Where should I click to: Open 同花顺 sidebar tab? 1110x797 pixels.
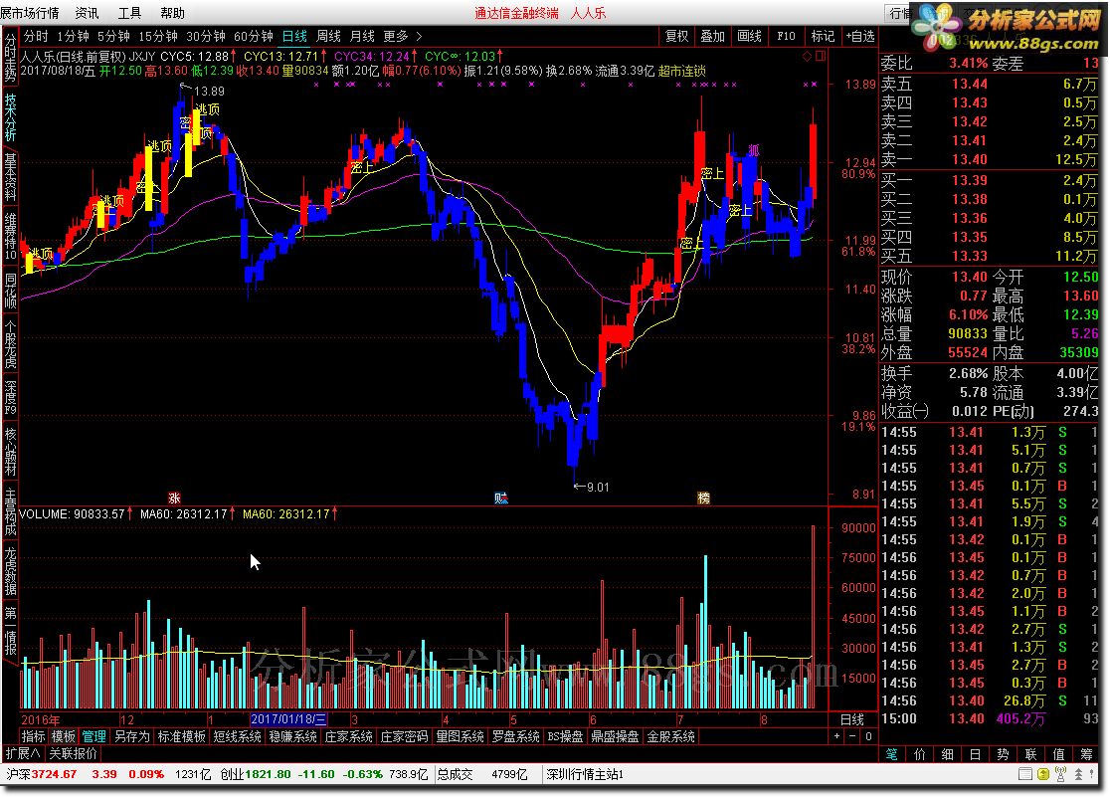pyautogui.click(x=10, y=292)
